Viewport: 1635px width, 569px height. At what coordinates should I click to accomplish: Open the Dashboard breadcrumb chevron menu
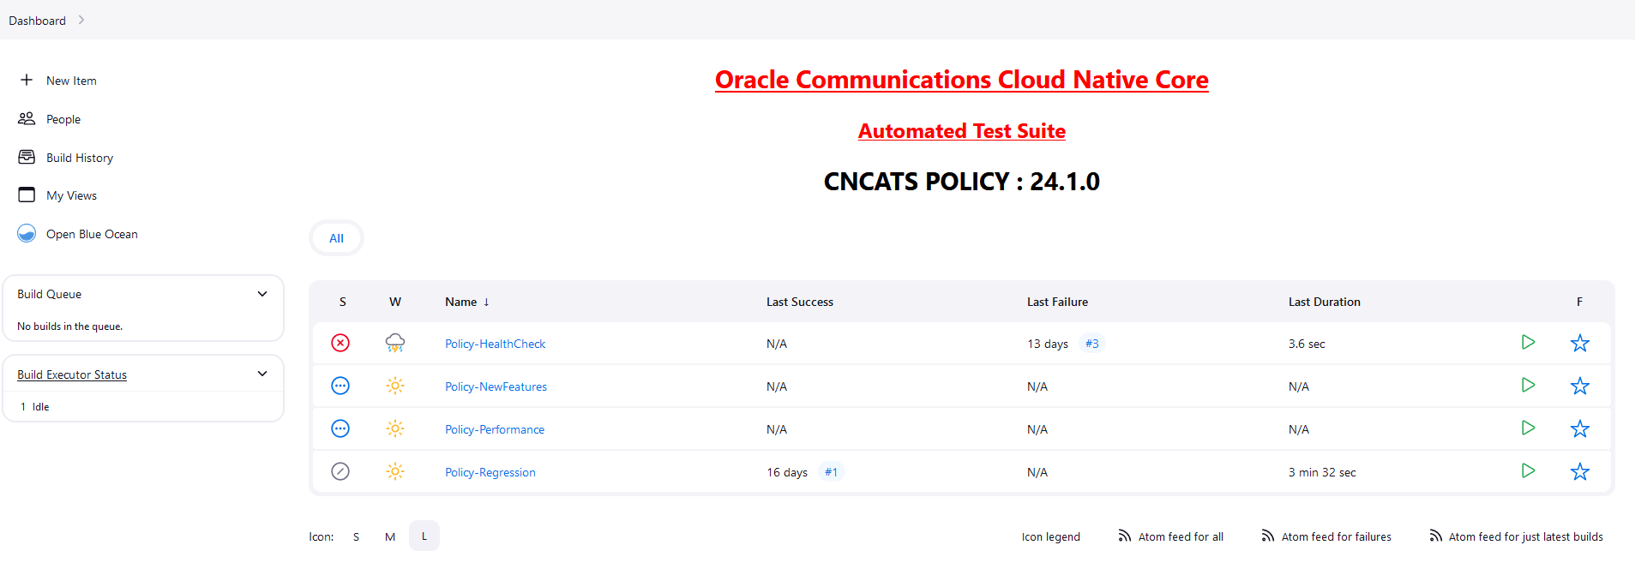click(81, 20)
